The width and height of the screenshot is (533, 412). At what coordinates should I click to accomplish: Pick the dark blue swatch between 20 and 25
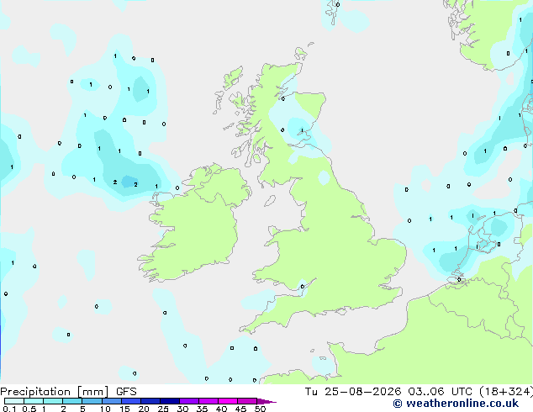click(x=150, y=401)
